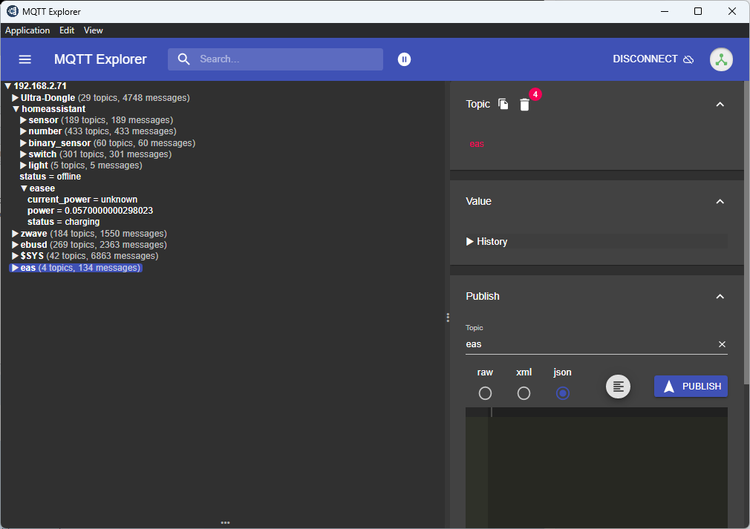The image size is (750, 529).
Task: Select the status = offline entry
Action: click(50, 177)
